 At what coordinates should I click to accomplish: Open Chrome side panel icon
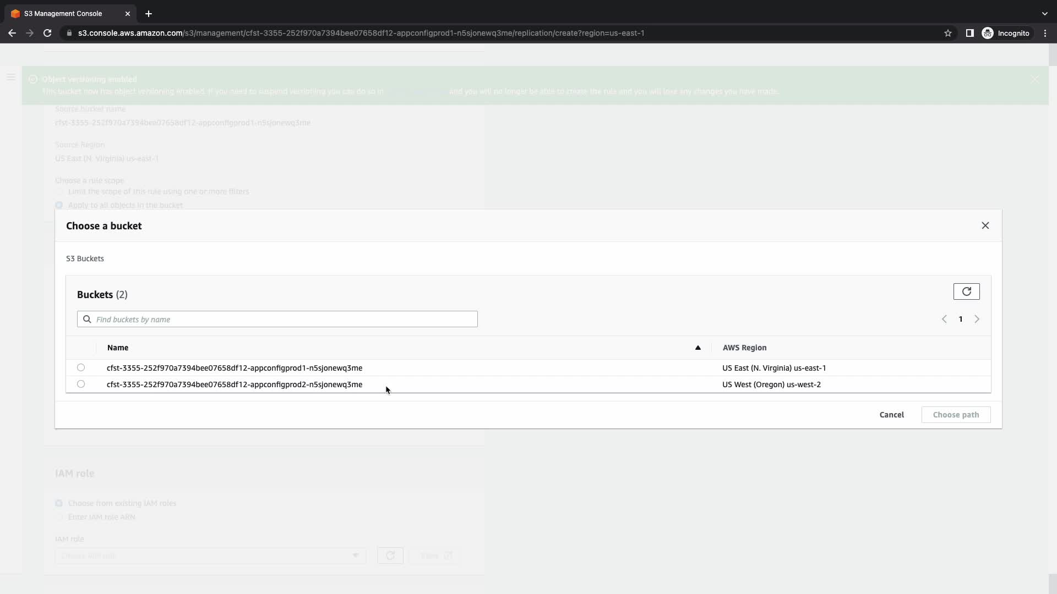[969, 33]
